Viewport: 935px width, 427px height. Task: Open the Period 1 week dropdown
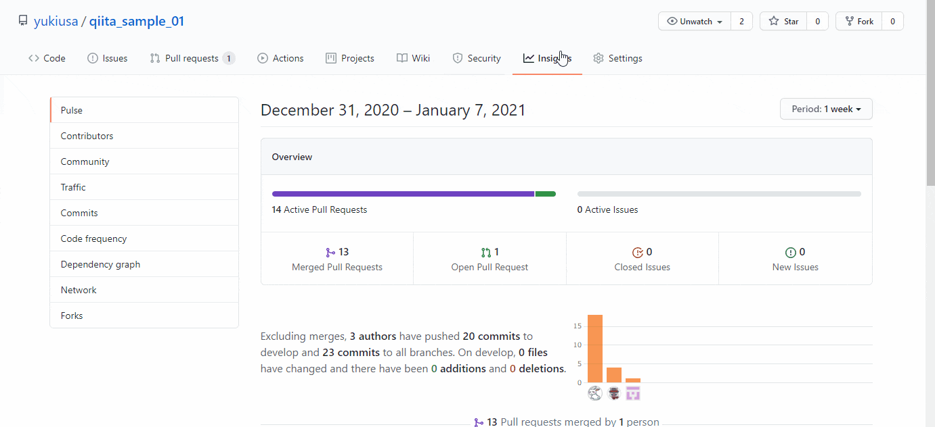tap(826, 109)
